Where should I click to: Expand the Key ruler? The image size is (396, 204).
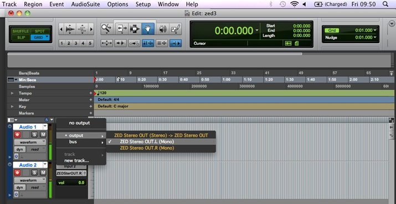[x=12, y=106]
